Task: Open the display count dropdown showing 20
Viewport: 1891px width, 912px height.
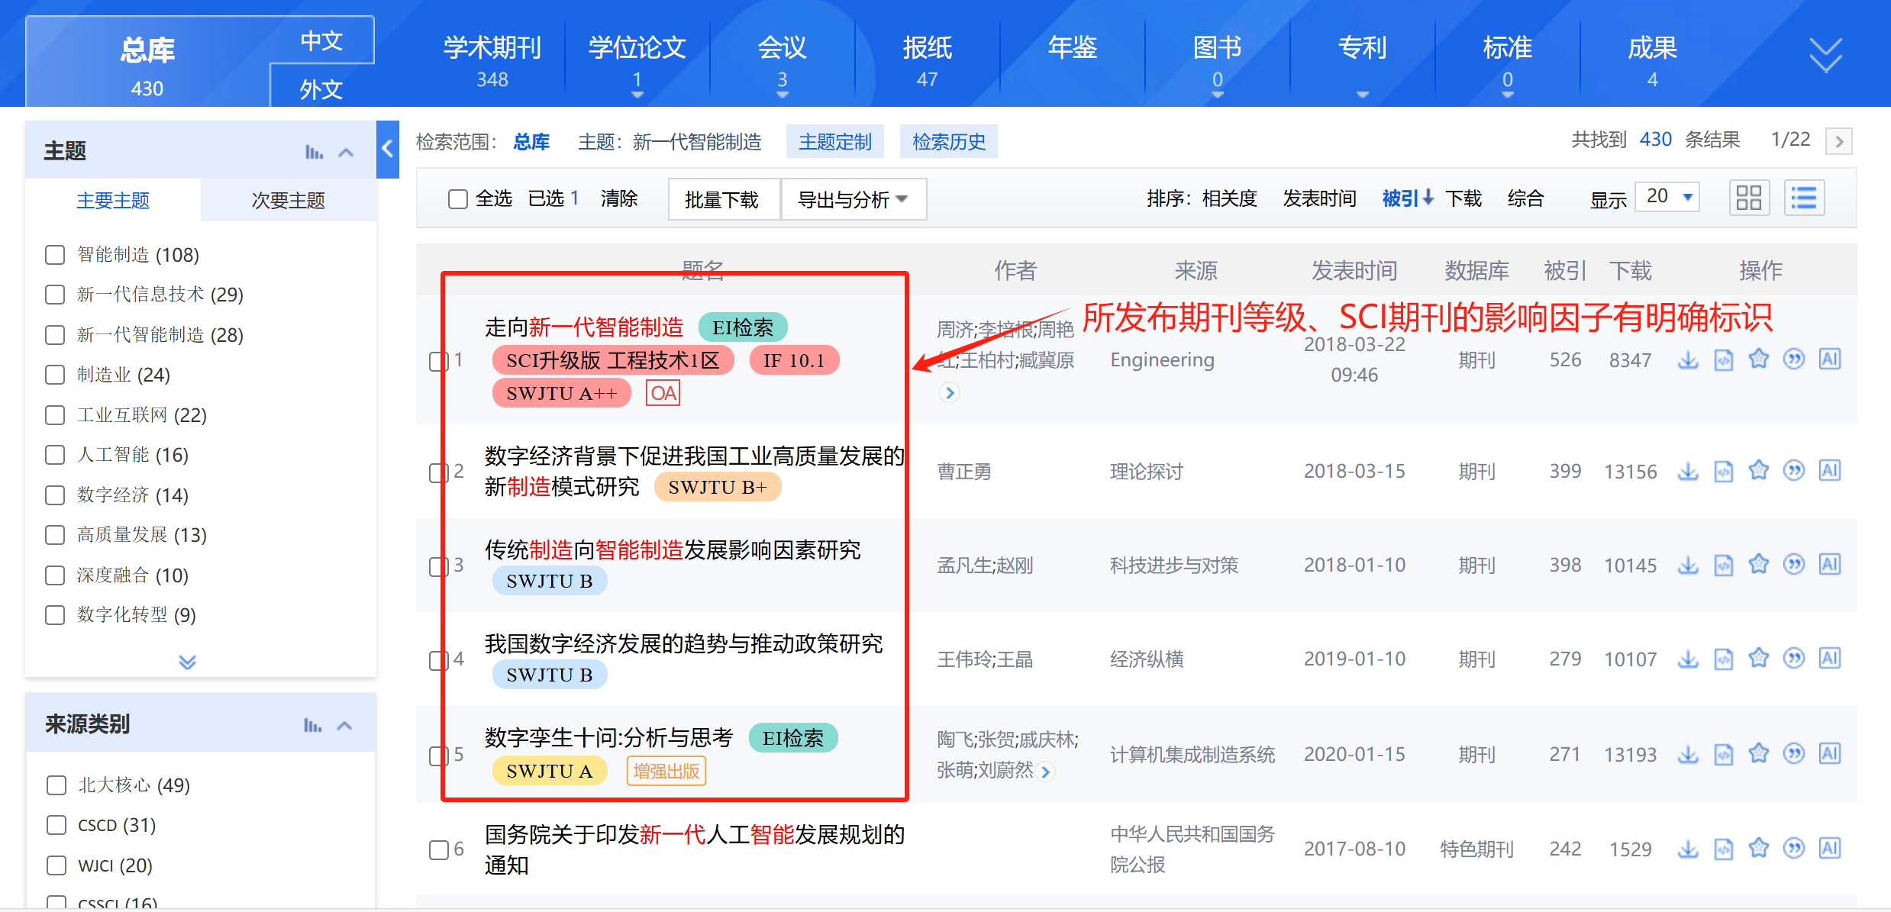Action: (x=1667, y=197)
